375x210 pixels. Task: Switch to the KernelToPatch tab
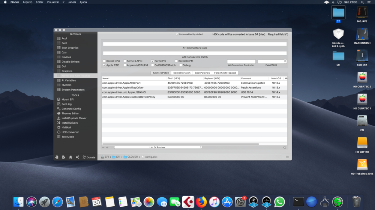[x=181, y=73]
